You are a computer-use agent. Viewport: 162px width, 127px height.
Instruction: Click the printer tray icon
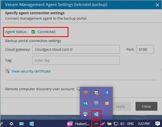(x=85, y=114)
